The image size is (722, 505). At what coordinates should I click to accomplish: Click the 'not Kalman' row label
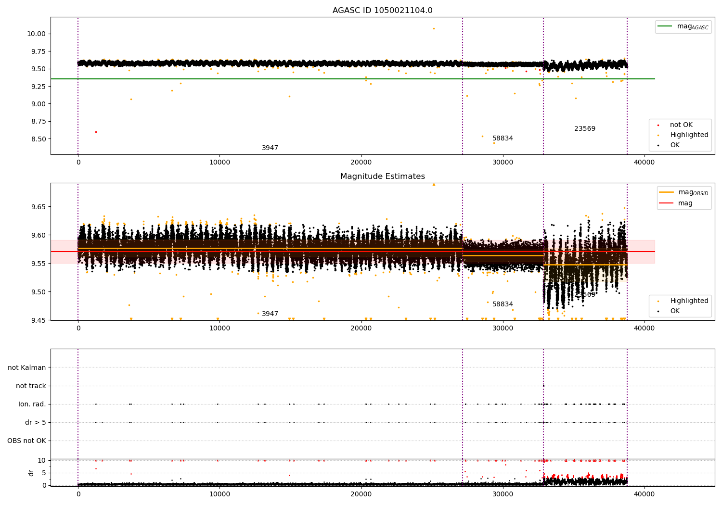27,368
